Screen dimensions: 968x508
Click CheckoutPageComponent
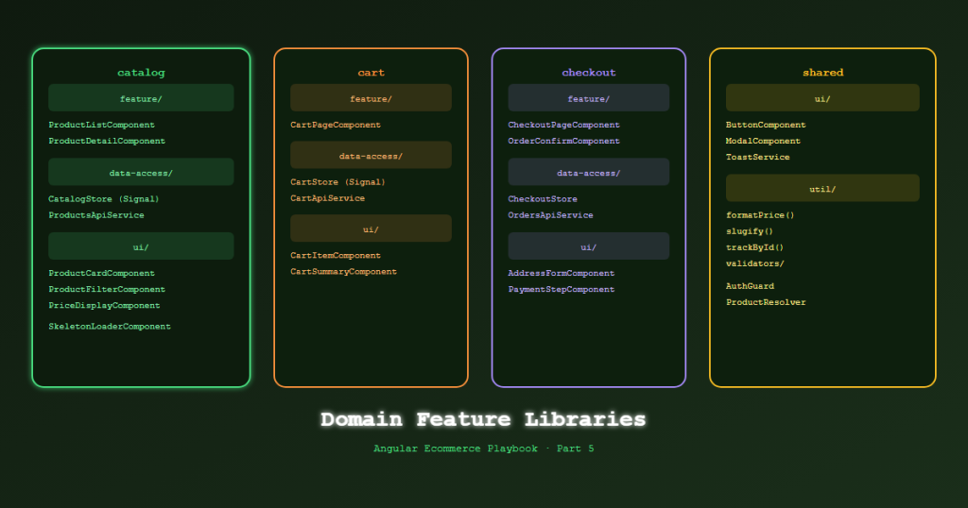(x=564, y=126)
